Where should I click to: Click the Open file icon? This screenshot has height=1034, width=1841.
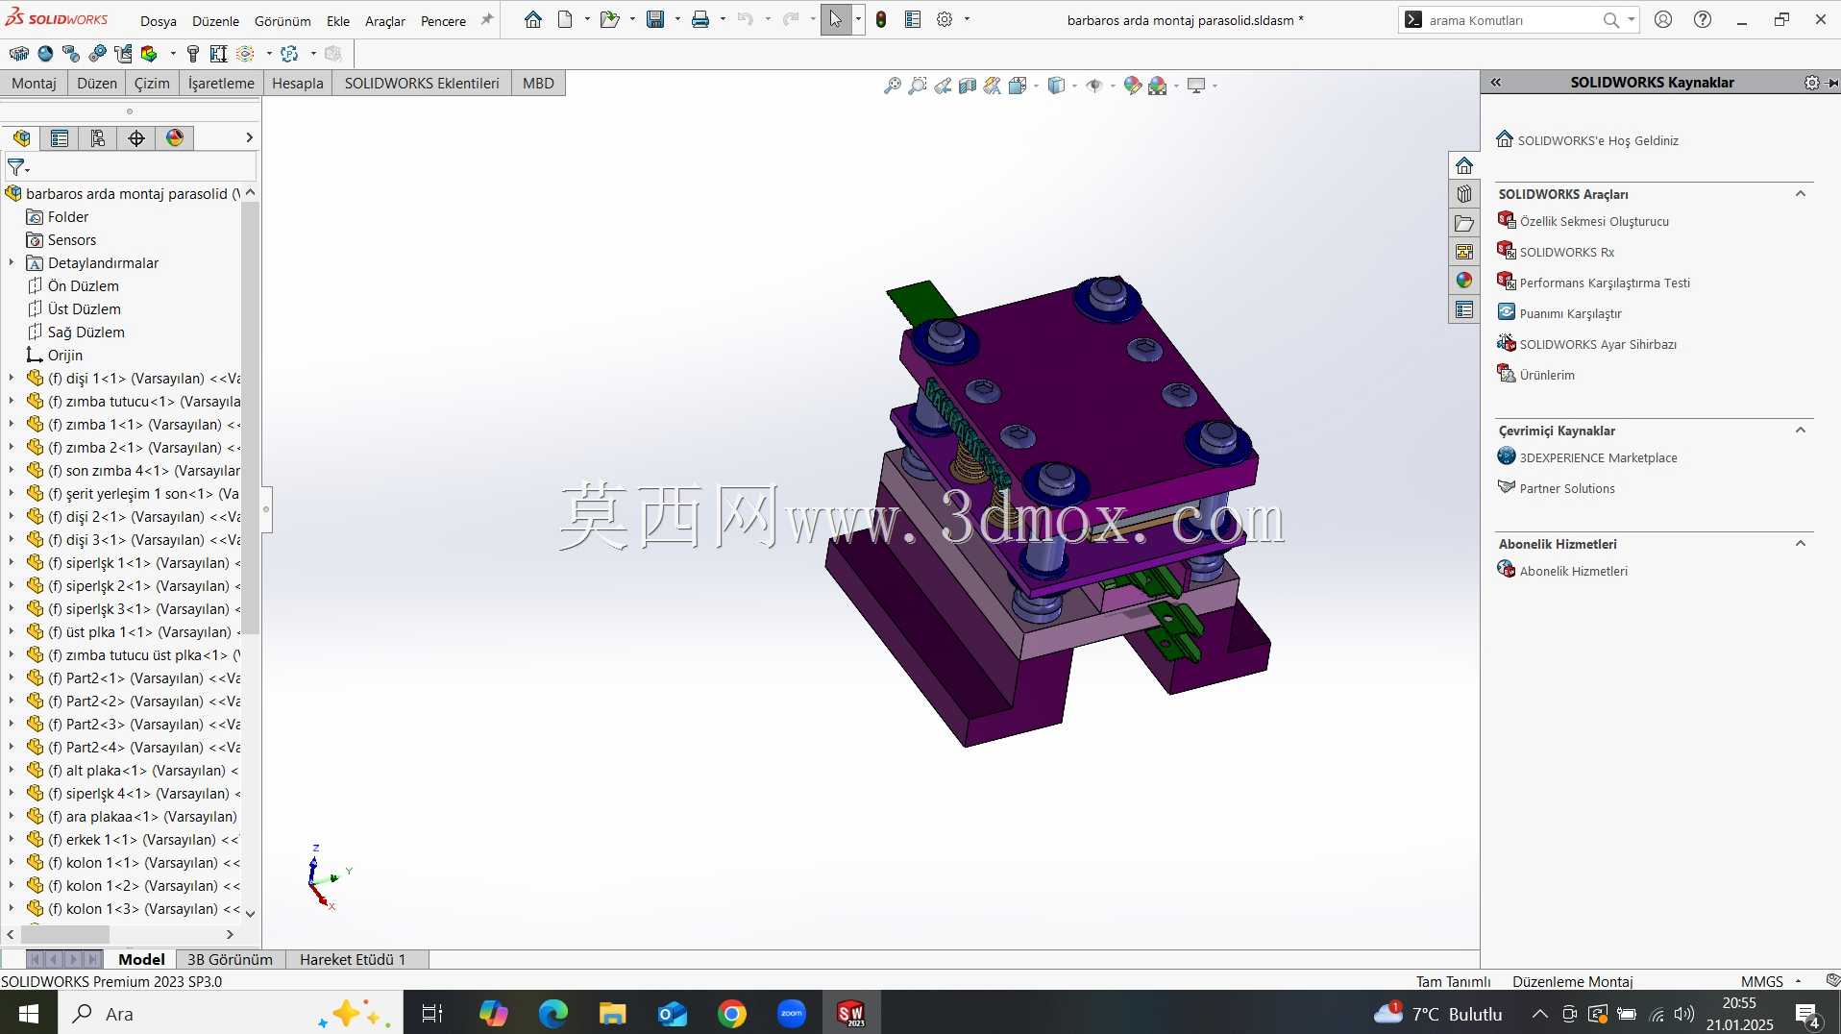(x=609, y=19)
